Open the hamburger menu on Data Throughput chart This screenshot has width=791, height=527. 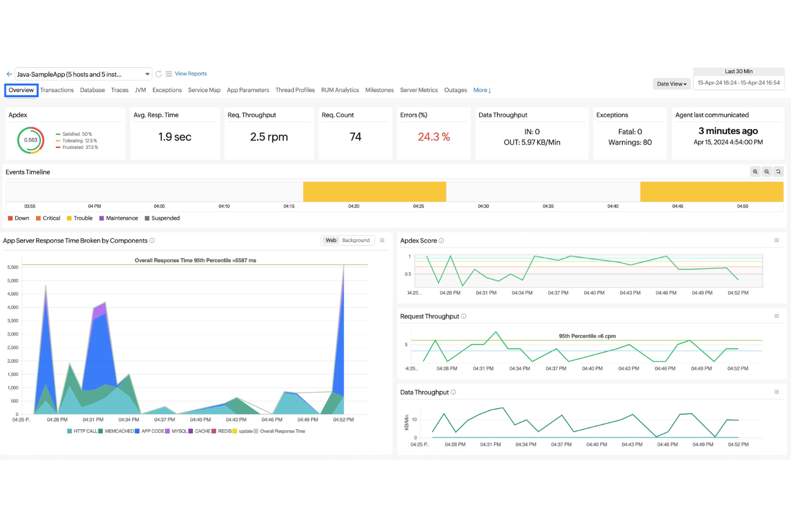[777, 392]
